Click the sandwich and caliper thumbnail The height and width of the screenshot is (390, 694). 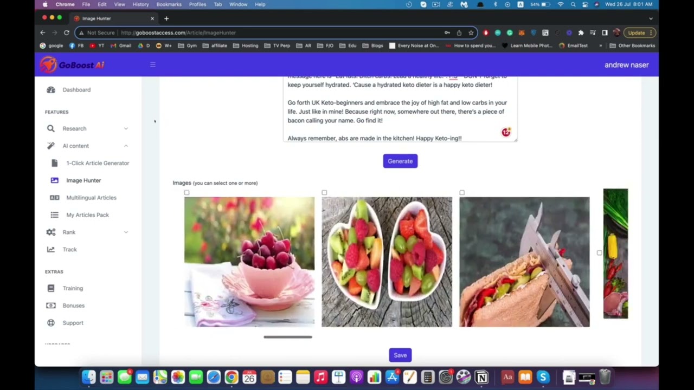coord(524,262)
